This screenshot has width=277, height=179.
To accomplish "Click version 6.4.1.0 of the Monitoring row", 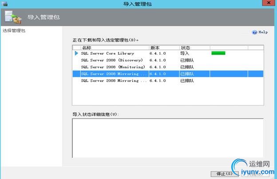I will click(158, 67).
